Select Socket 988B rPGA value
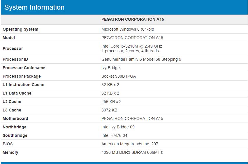This screenshot has width=248, height=164. (119, 76)
